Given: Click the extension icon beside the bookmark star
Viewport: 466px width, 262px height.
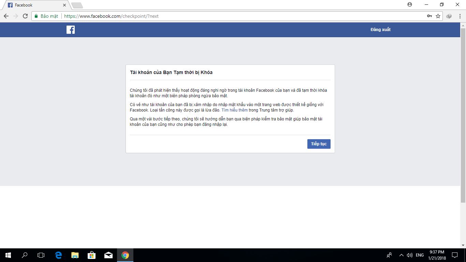Looking at the screenshot, I should pos(449,16).
